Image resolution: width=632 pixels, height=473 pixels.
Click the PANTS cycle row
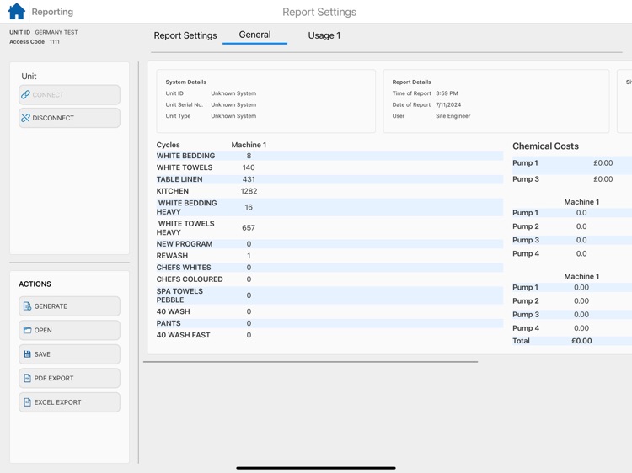tap(329, 323)
